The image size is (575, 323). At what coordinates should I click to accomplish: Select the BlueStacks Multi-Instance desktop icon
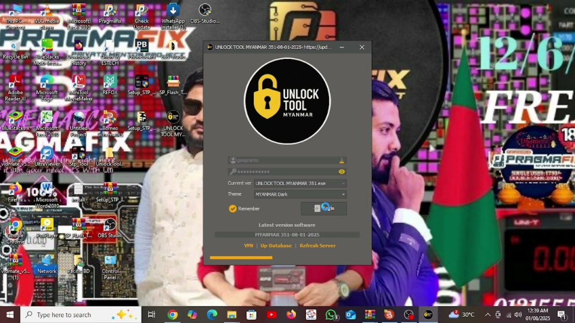[x=47, y=52]
